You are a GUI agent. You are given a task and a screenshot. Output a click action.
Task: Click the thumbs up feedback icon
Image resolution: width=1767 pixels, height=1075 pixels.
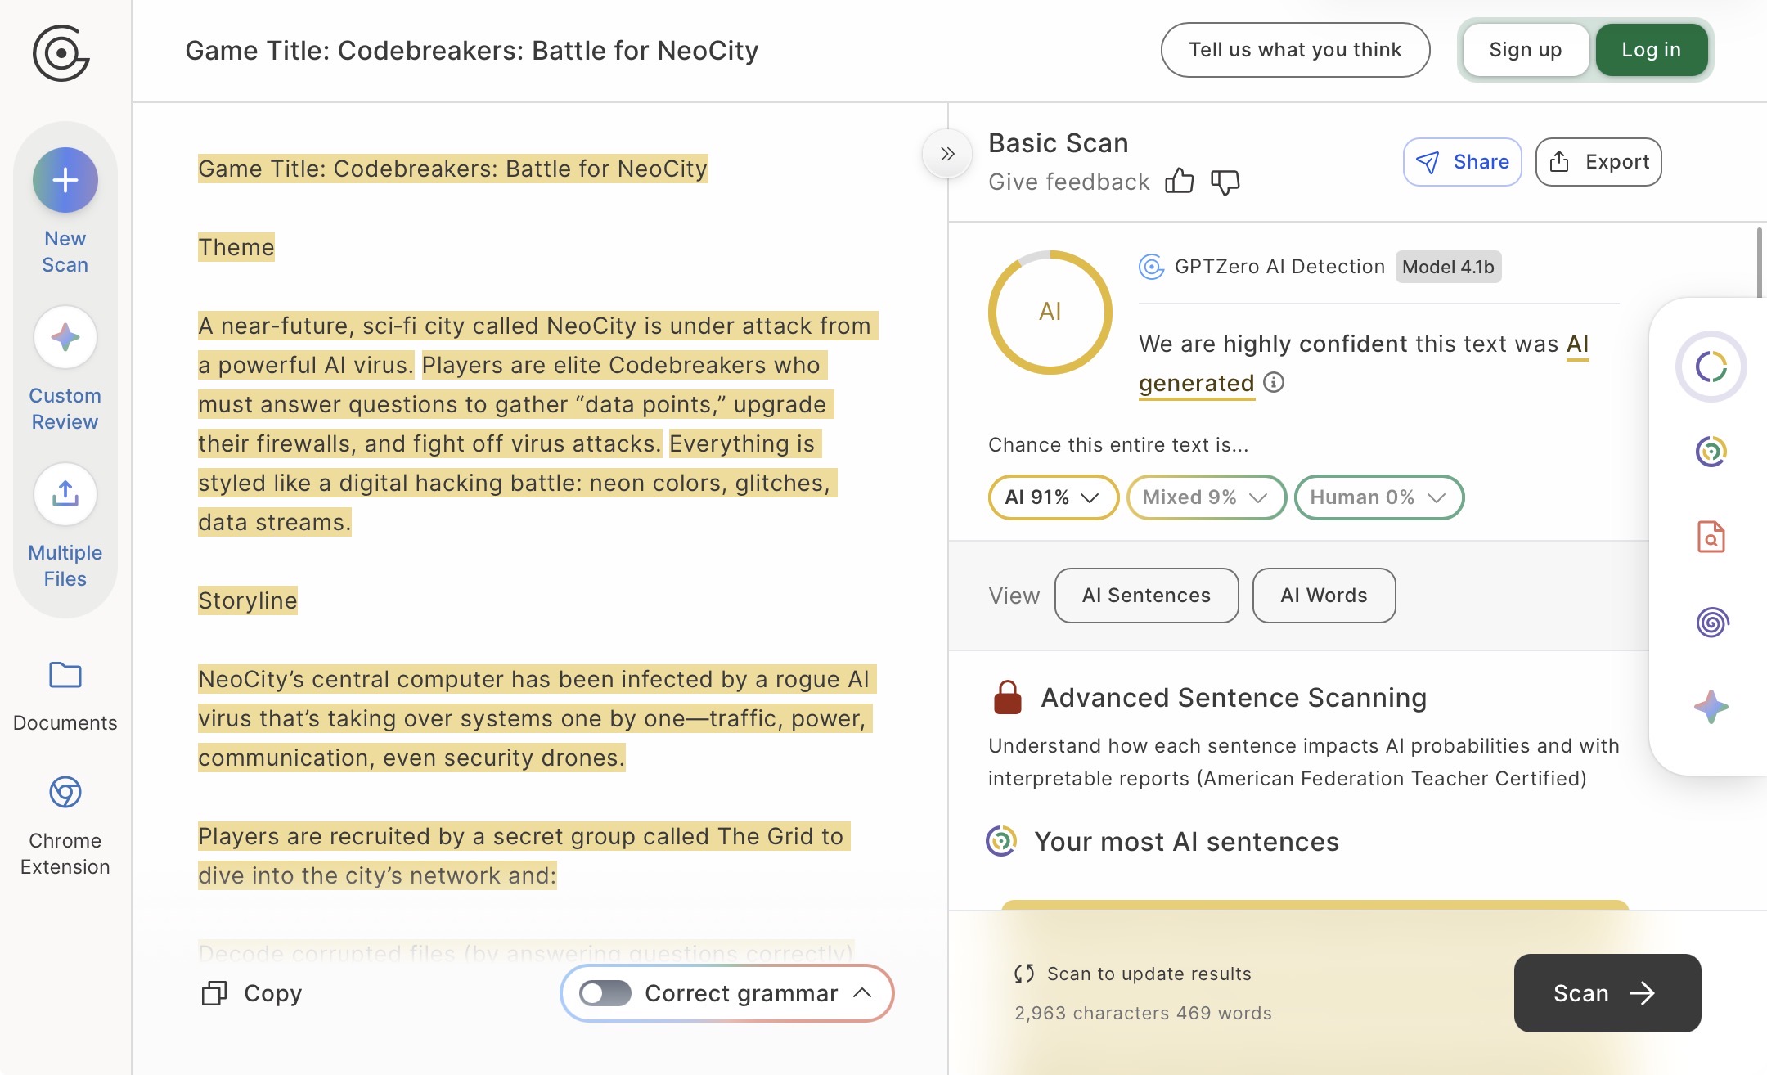tap(1179, 181)
